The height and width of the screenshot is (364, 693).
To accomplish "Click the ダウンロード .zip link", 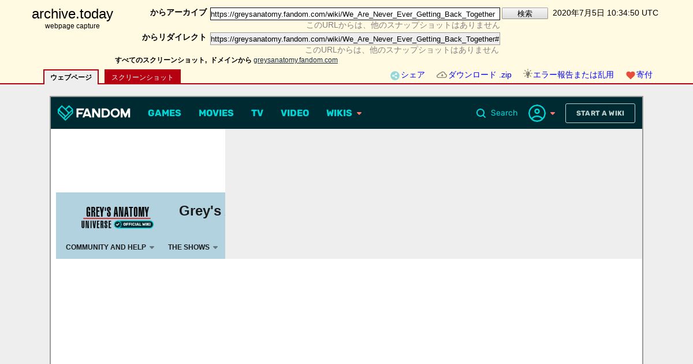I will coord(480,75).
